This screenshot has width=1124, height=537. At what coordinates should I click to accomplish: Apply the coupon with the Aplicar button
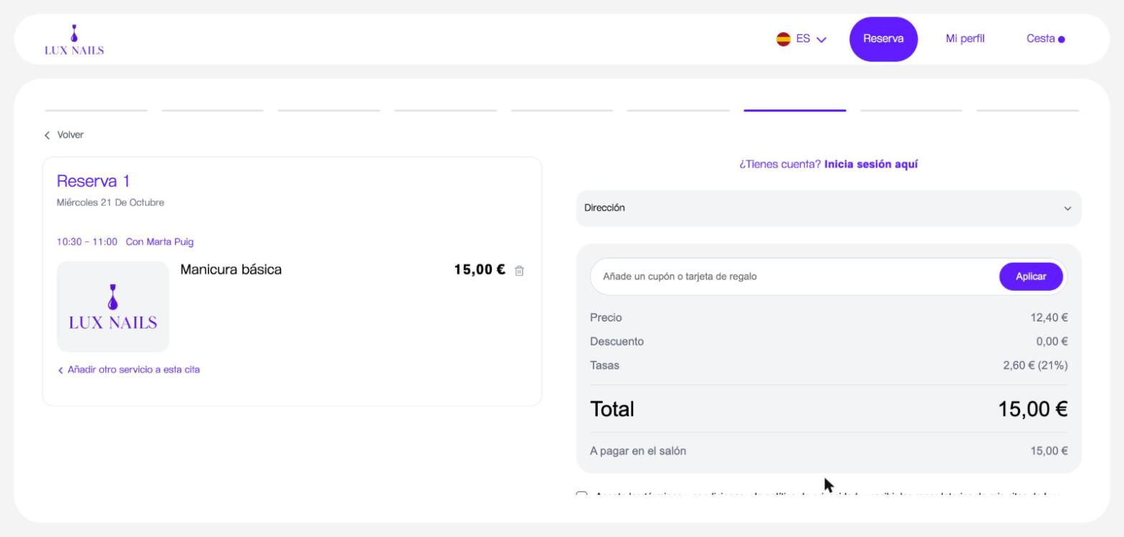tap(1031, 276)
